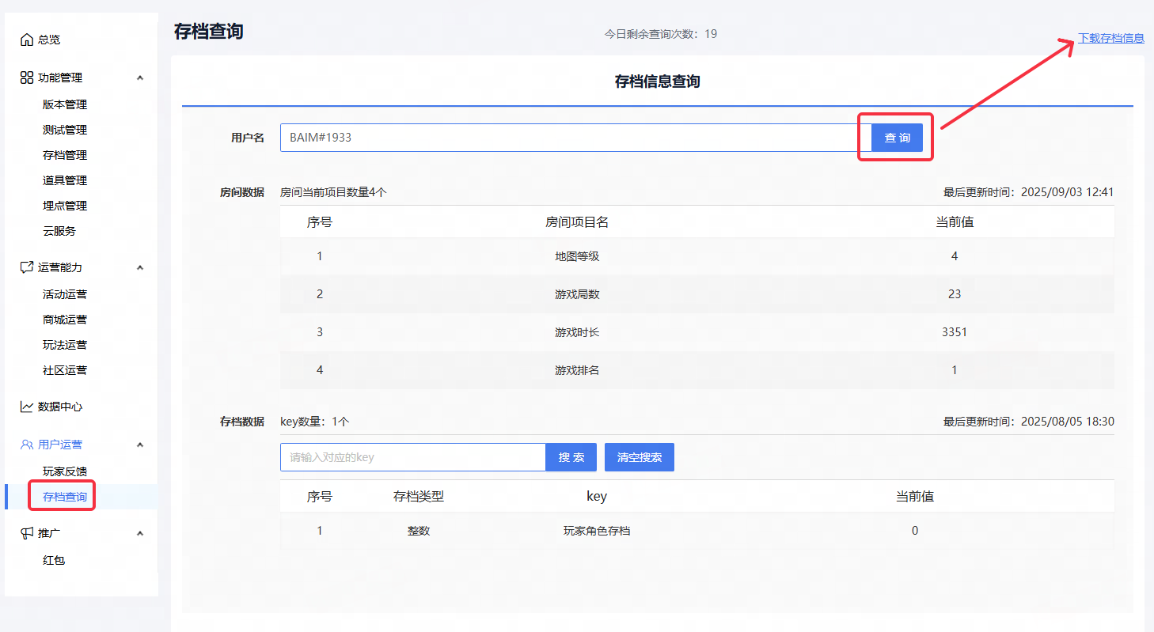Click the grid icon beside 功能管理
Viewport: 1154px width, 632px height.
[27, 78]
